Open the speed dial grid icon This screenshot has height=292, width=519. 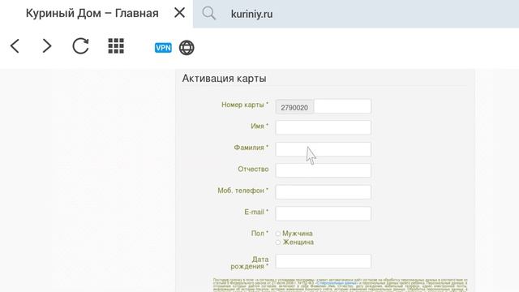[x=116, y=46]
